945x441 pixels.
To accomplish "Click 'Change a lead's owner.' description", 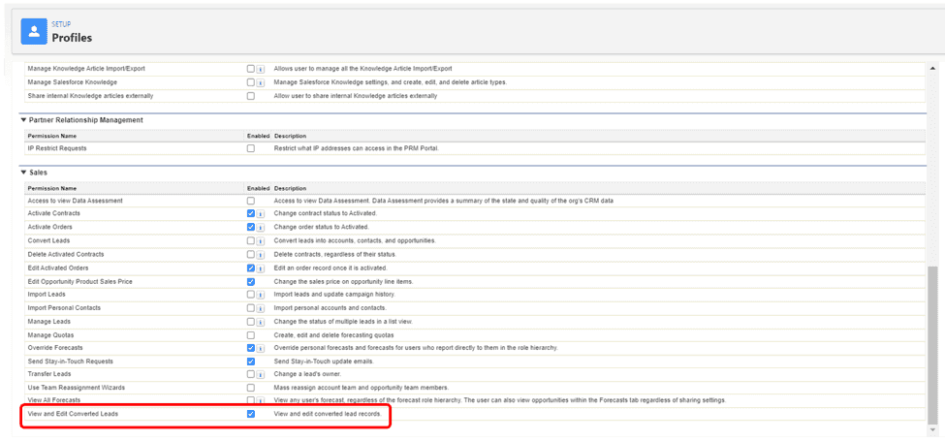I will (307, 375).
